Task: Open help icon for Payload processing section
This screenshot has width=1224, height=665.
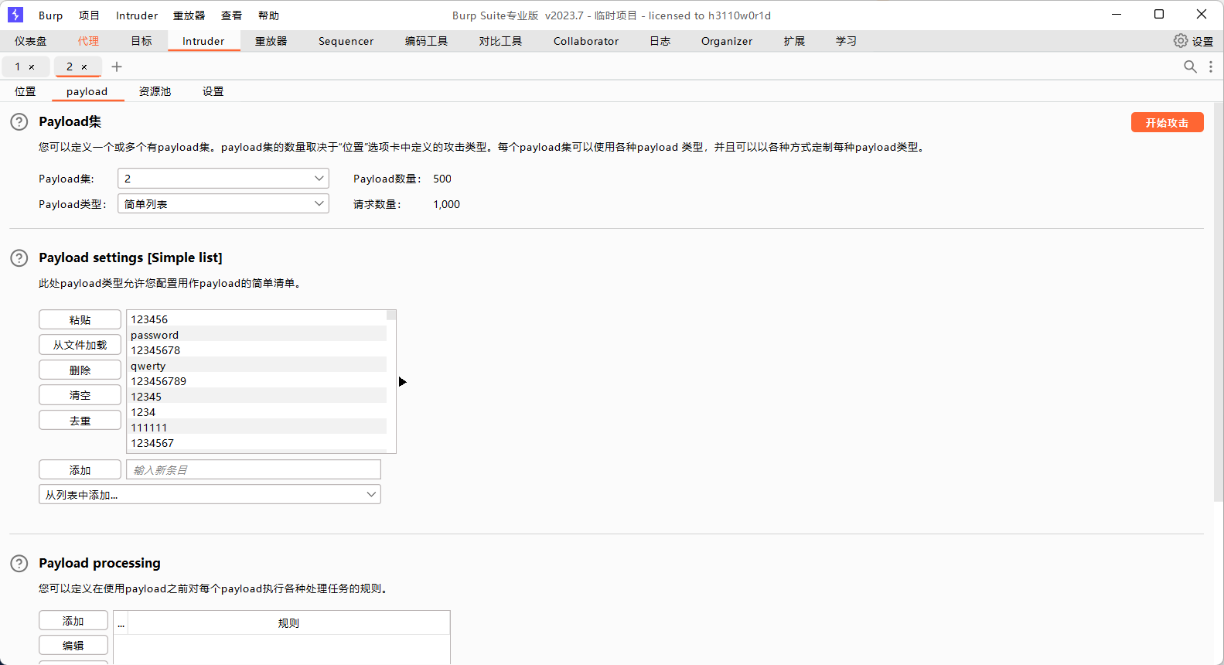Action: [x=19, y=563]
